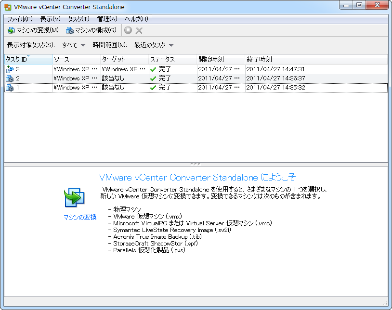
Task: Click 該当なし target cell of task 1
Action: tap(125, 88)
